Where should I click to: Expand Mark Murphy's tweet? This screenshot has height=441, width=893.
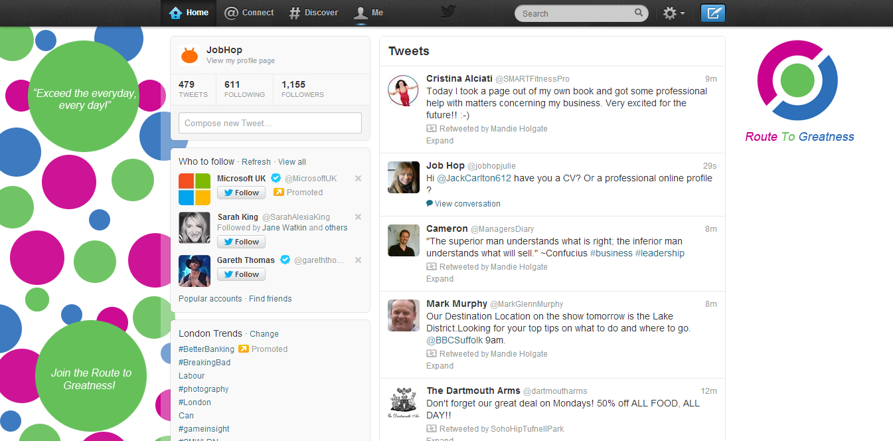pyautogui.click(x=440, y=366)
